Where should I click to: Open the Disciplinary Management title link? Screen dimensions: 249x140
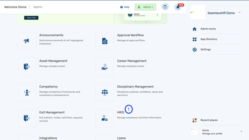[135, 87]
